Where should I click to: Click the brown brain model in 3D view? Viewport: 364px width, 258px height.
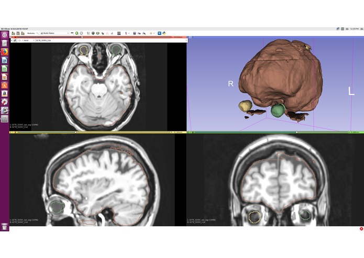(x=281, y=74)
